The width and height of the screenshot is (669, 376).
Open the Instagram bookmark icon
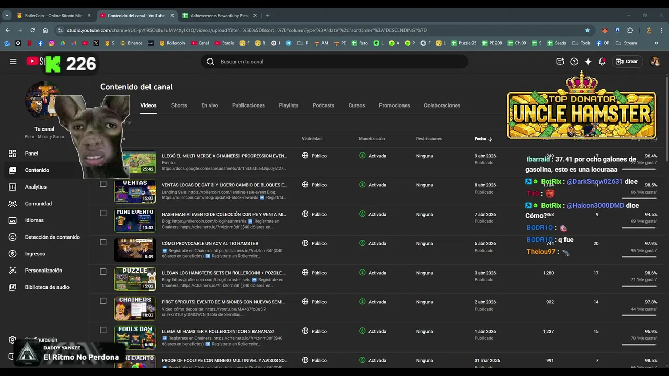coord(51,43)
